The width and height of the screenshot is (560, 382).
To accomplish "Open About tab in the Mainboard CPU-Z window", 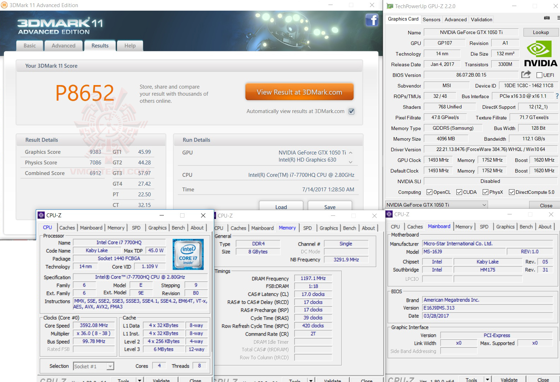I will pos(545,227).
